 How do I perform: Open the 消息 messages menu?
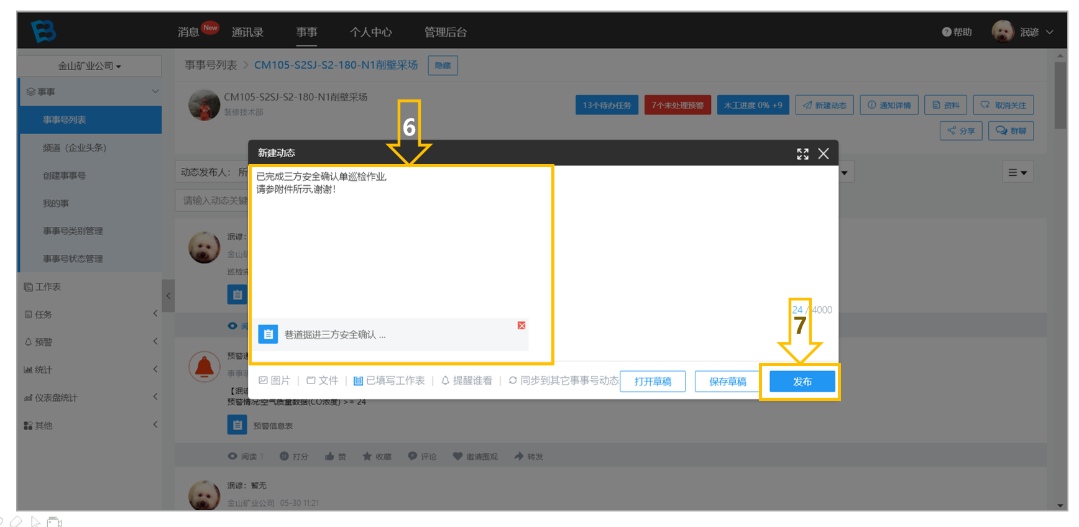tap(188, 32)
